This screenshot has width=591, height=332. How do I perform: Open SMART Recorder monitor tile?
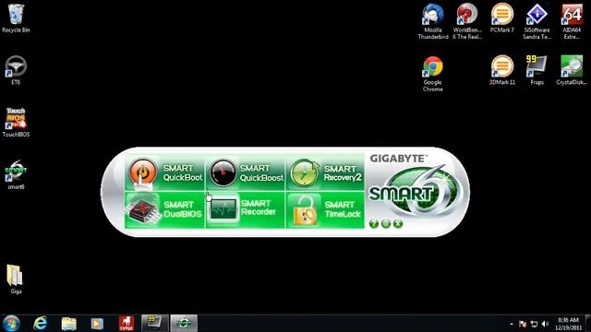(246, 209)
